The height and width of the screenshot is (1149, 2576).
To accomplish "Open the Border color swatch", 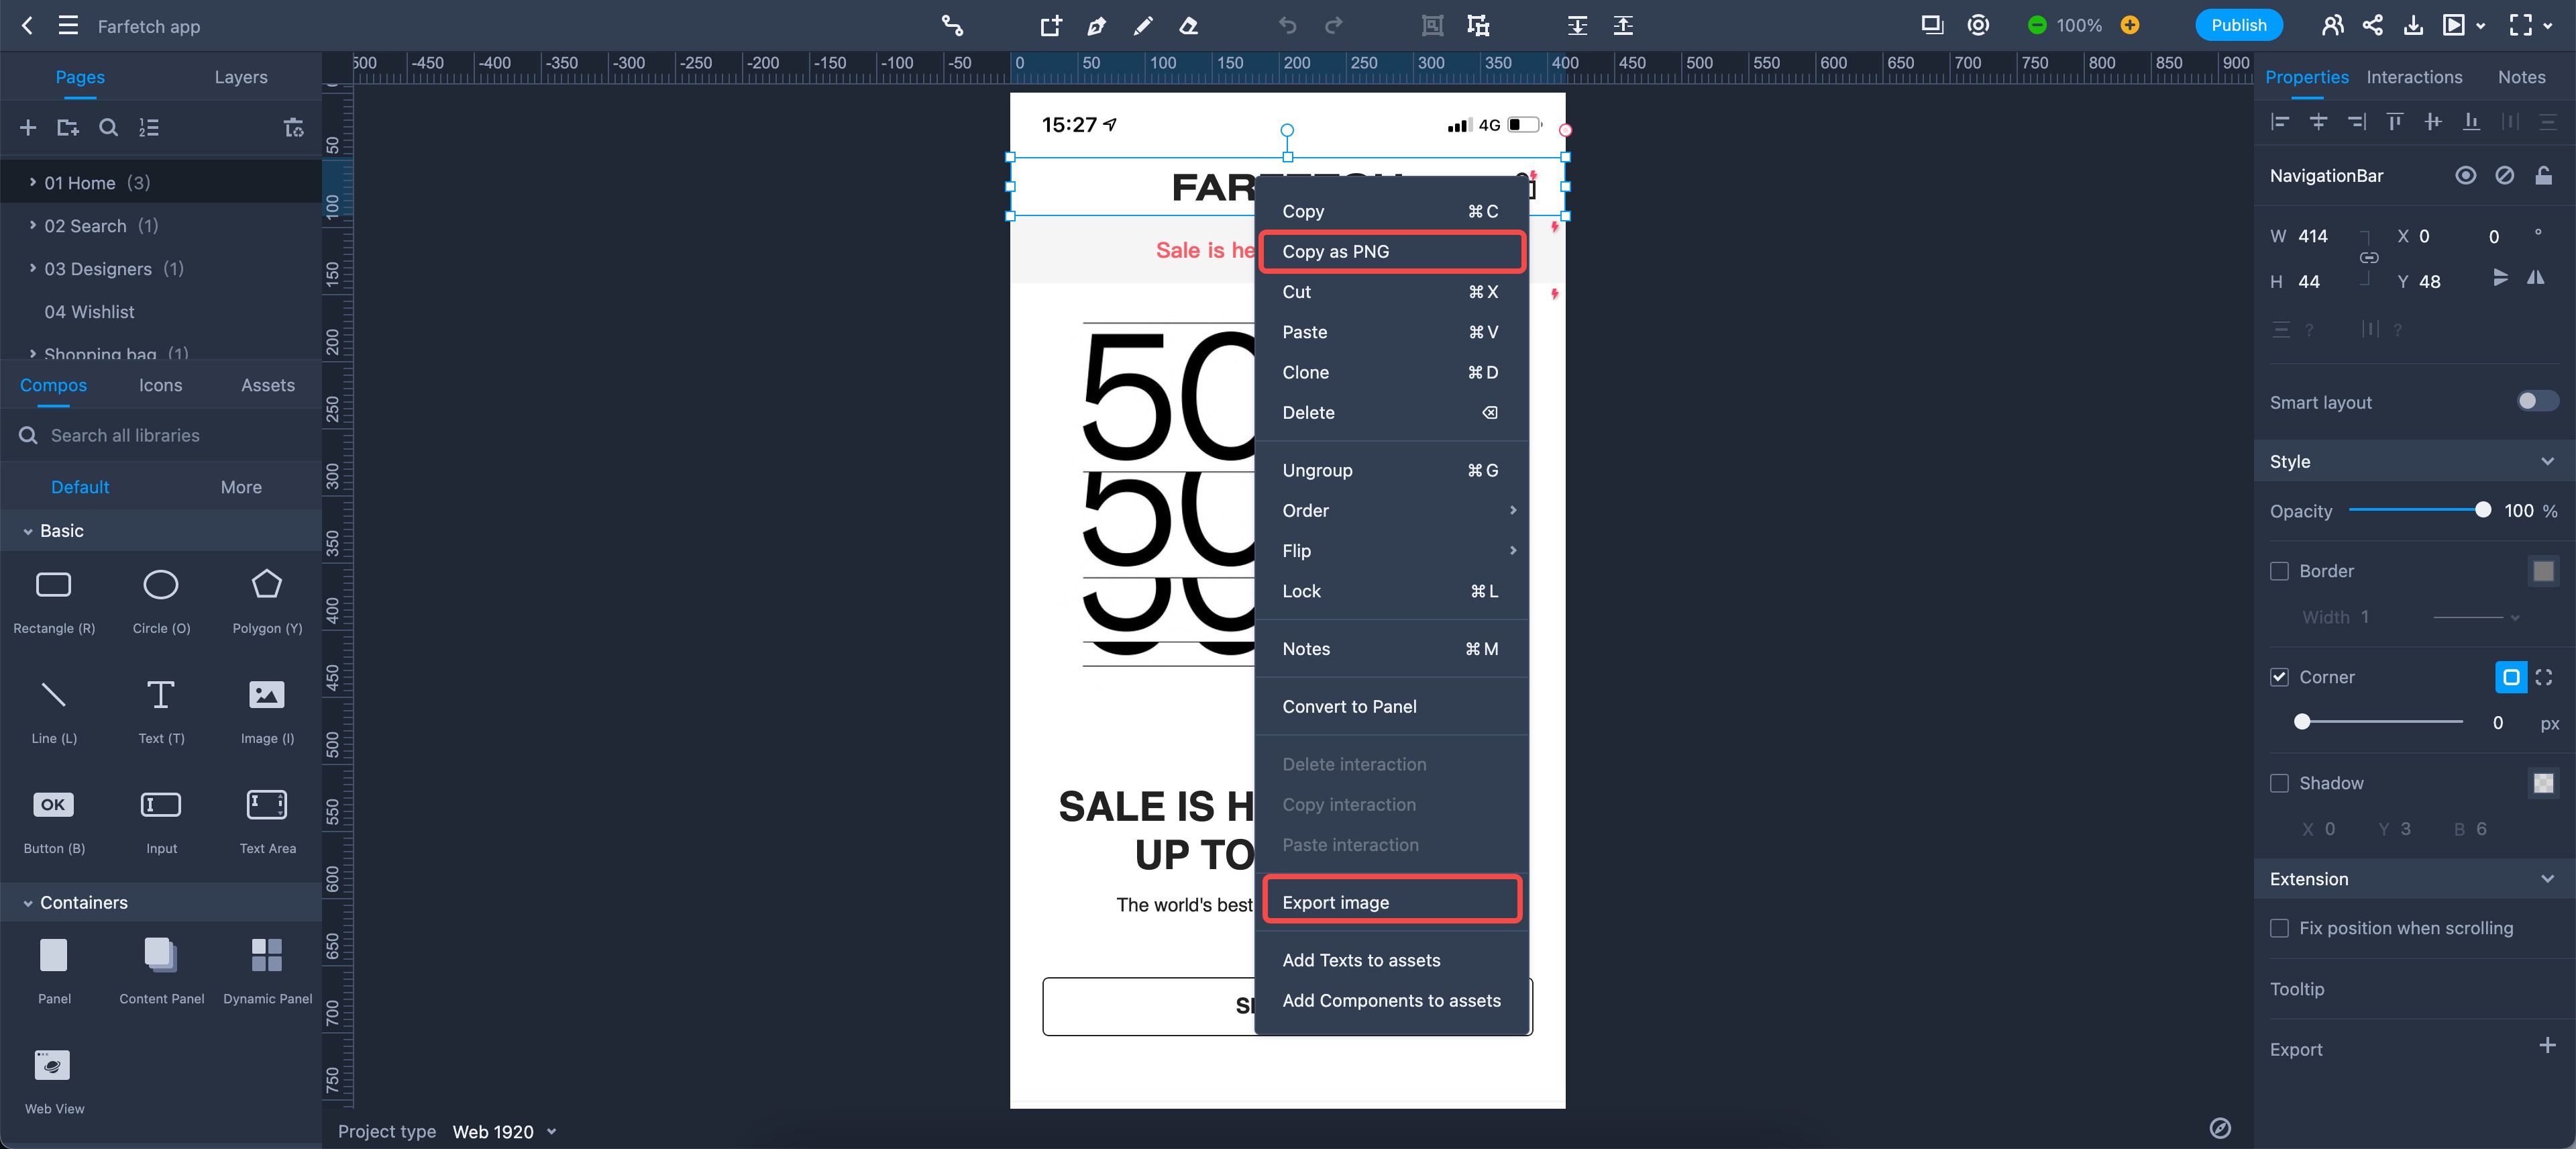I will point(2543,570).
